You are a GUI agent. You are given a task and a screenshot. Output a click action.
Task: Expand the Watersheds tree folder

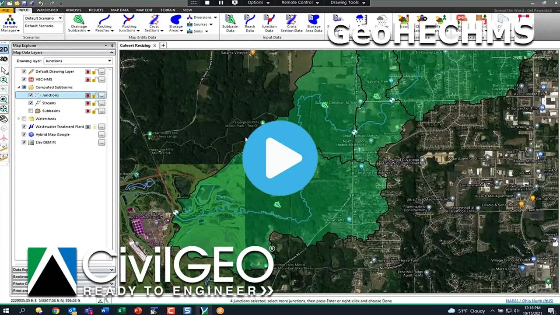coord(19,119)
